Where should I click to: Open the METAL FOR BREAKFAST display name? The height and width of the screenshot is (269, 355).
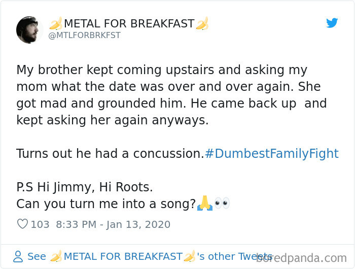pyautogui.click(x=129, y=23)
